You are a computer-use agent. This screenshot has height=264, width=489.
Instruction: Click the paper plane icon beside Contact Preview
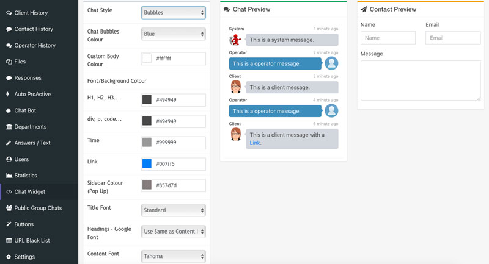coord(364,10)
